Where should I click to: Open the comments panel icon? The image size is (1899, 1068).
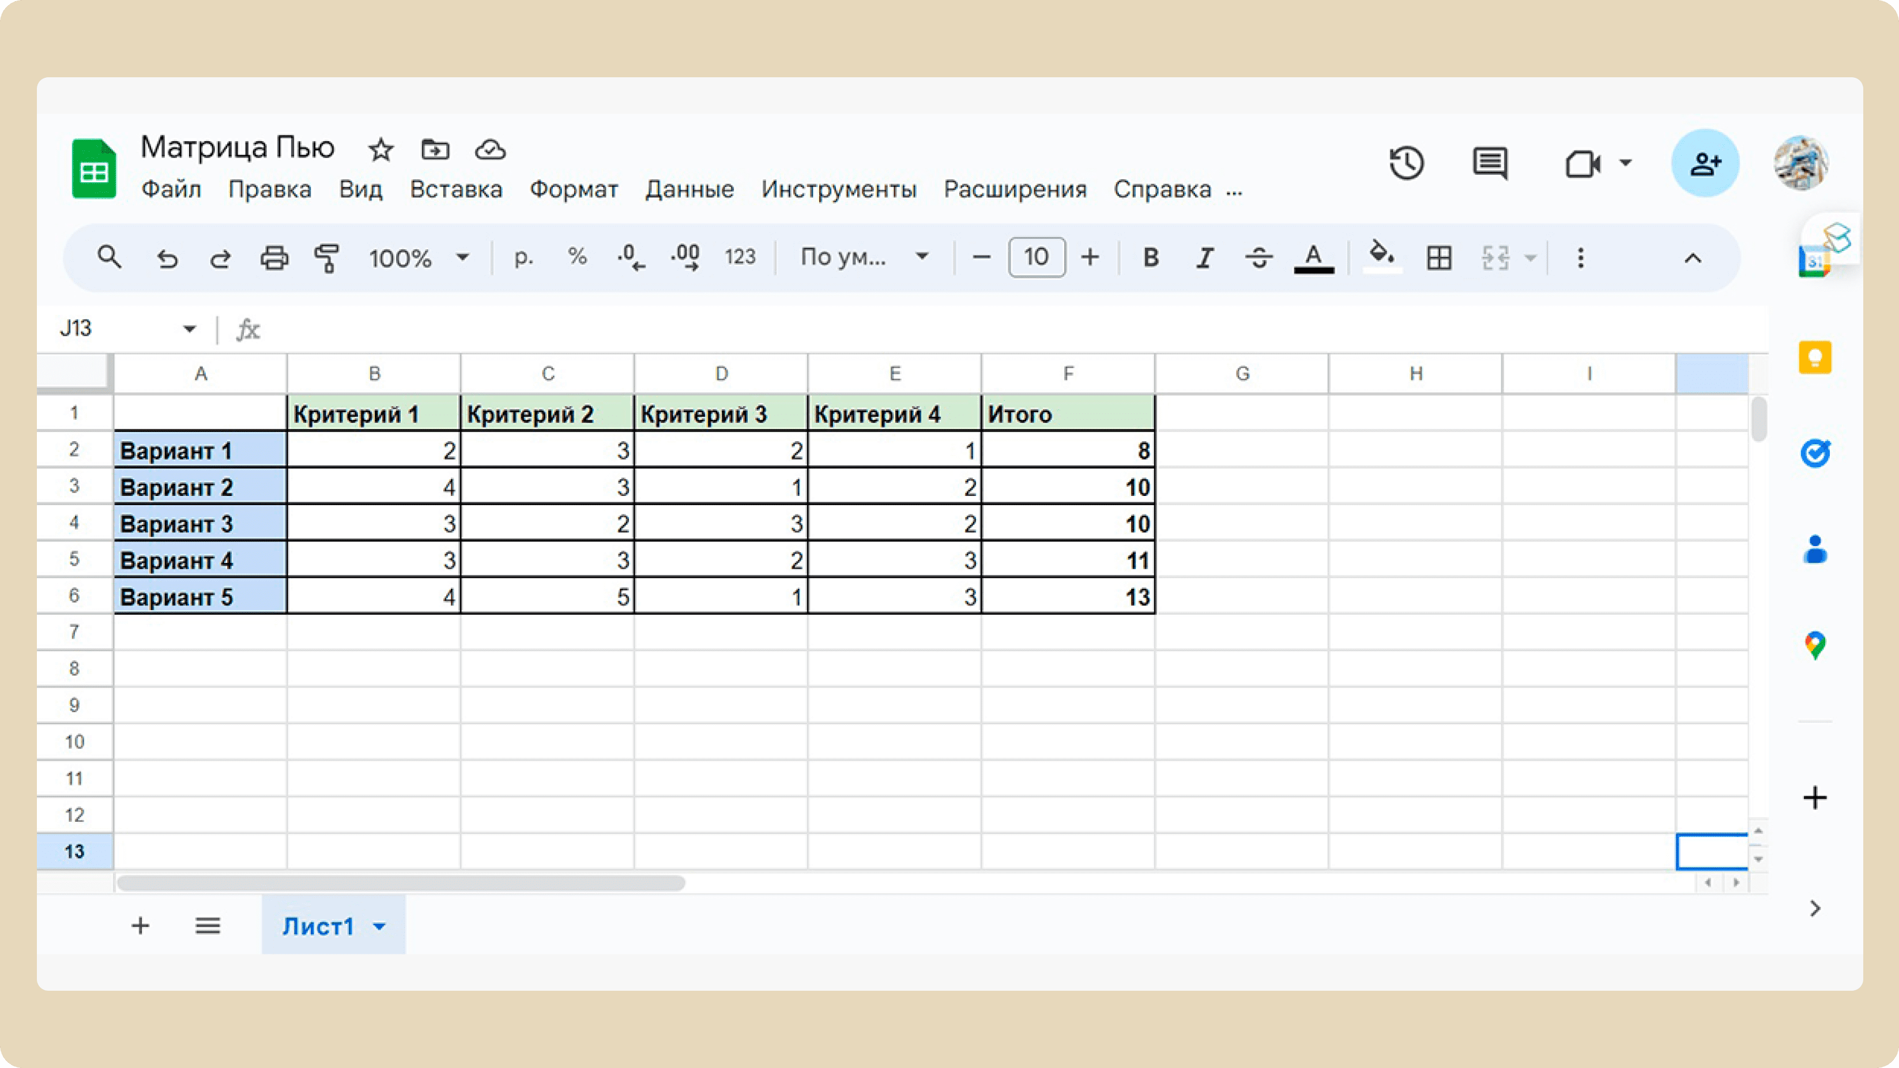point(1490,163)
